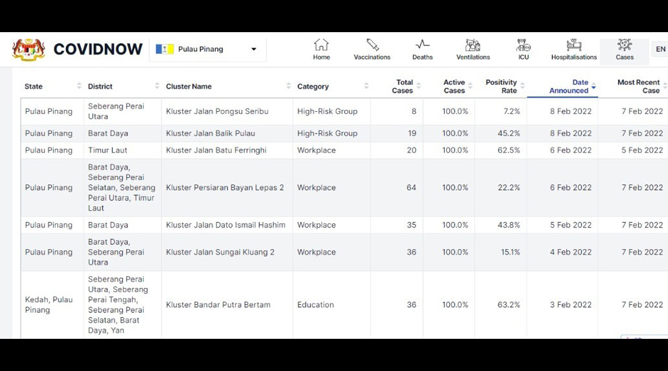Click the Malaysia coat of arms logo
This screenshot has width=668, height=371.
[x=28, y=49]
